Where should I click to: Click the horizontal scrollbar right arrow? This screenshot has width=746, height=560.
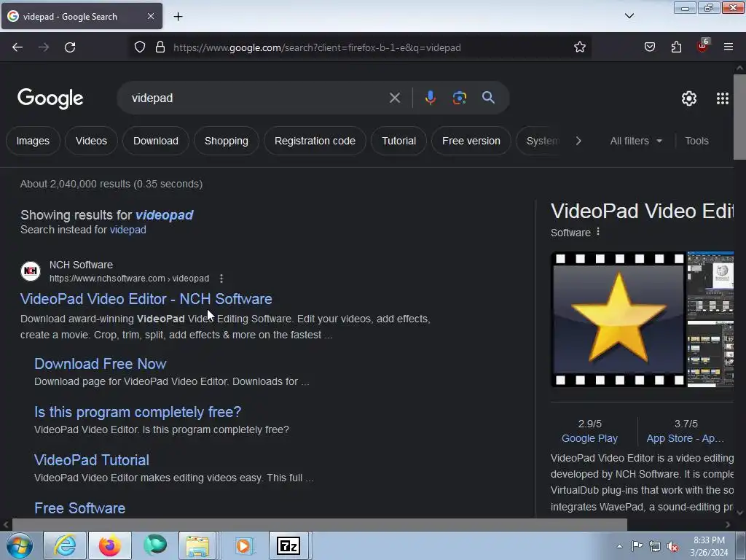(x=728, y=525)
